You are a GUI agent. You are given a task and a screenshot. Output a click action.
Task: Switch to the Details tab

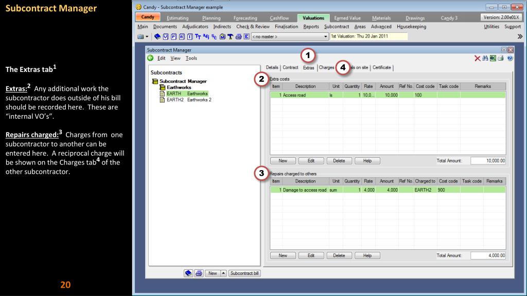tap(272, 67)
